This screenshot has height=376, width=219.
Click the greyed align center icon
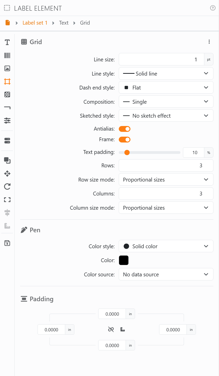[x=7, y=213]
